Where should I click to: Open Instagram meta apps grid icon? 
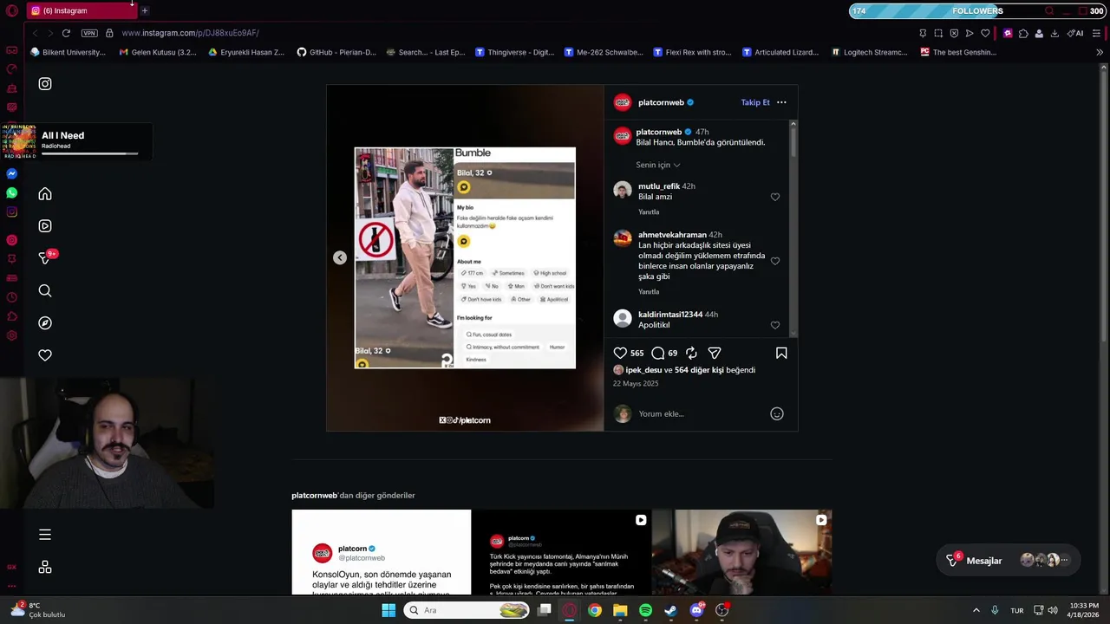point(45,567)
